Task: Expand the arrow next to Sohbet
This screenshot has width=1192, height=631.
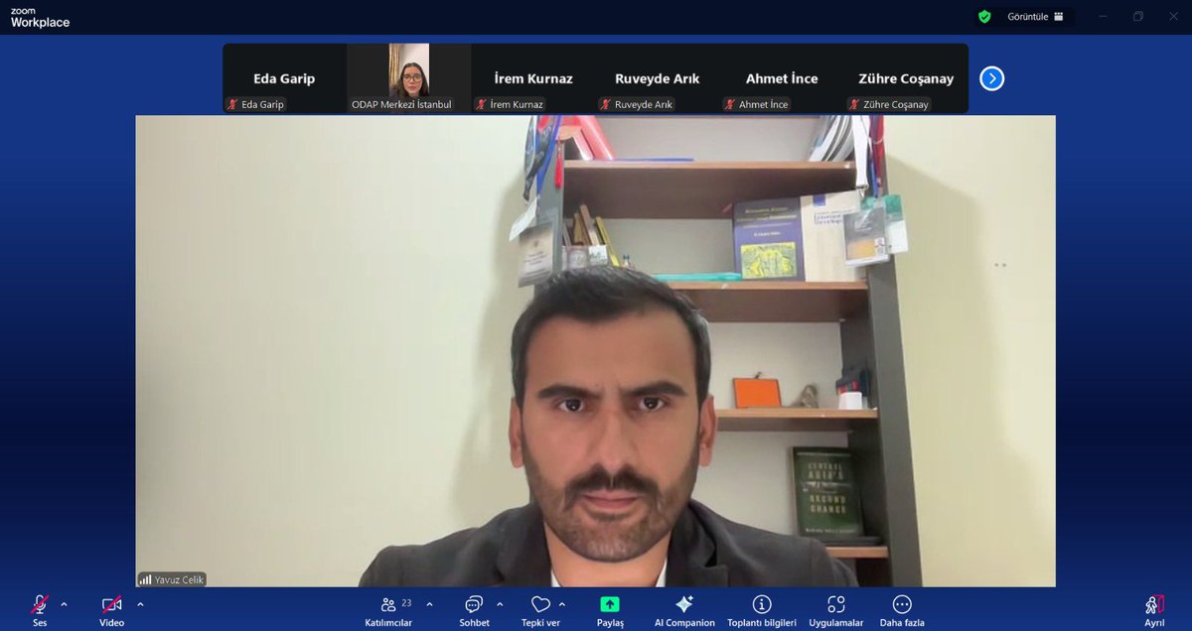Action: pos(499,604)
